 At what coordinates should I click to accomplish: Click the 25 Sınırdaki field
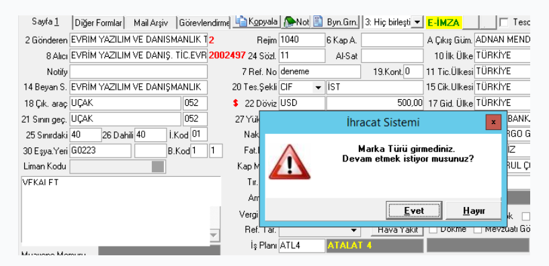click(86, 135)
